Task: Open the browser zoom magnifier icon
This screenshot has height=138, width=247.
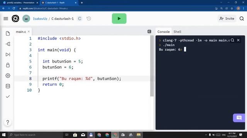Action: click(222, 8)
